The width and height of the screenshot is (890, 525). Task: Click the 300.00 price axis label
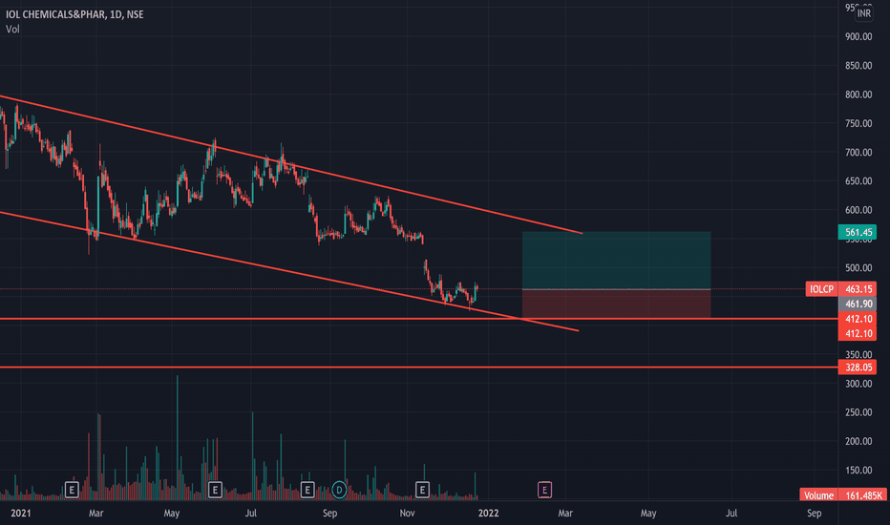tap(858, 385)
